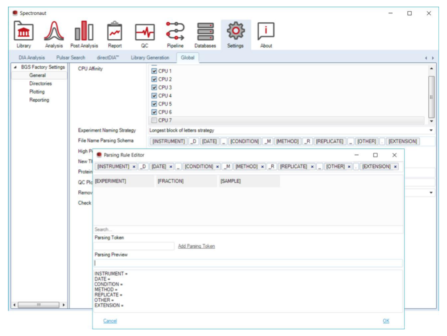Select Directories in the settings tree
Screen dimensions: 447x336
[40, 83]
